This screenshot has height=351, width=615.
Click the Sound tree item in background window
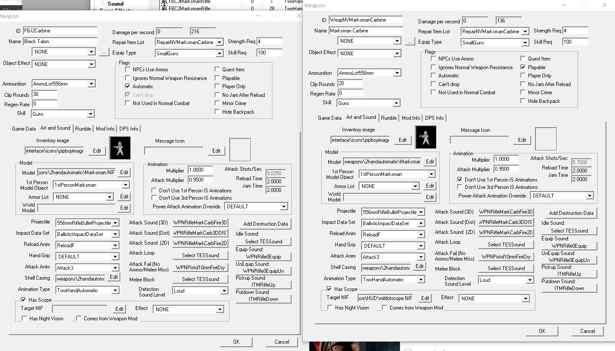[x=115, y=4]
